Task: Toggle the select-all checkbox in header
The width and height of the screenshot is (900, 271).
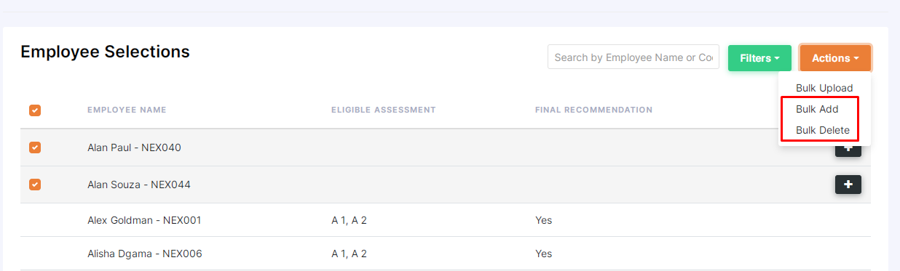Action: 35,110
